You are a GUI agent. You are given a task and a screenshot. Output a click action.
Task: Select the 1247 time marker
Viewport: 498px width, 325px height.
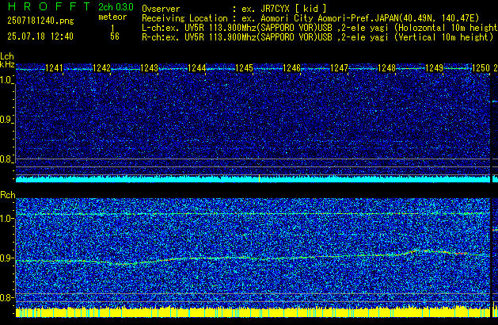click(x=339, y=68)
